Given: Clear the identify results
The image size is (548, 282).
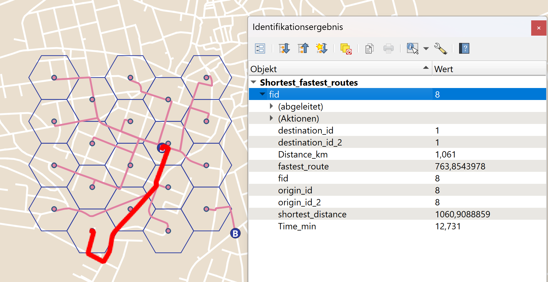Looking at the screenshot, I should pyautogui.click(x=346, y=49).
